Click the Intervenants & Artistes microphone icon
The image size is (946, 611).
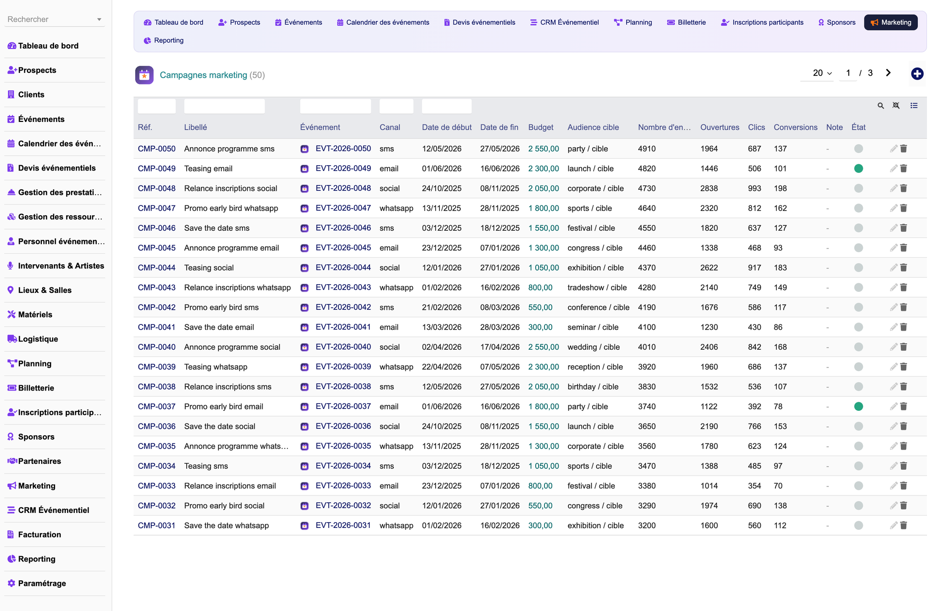click(11, 266)
